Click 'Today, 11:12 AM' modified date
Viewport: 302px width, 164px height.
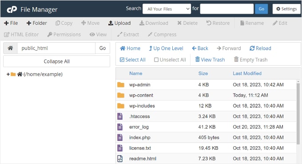[250, 95]
